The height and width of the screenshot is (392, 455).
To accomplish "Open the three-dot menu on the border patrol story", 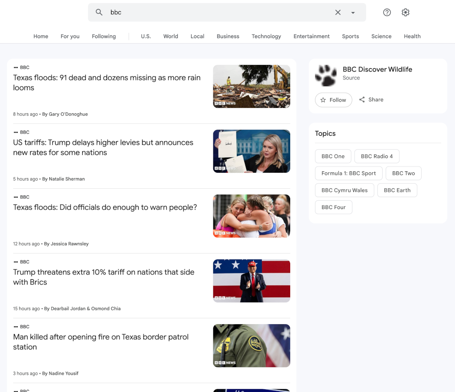I will click(x=16, y=326).
